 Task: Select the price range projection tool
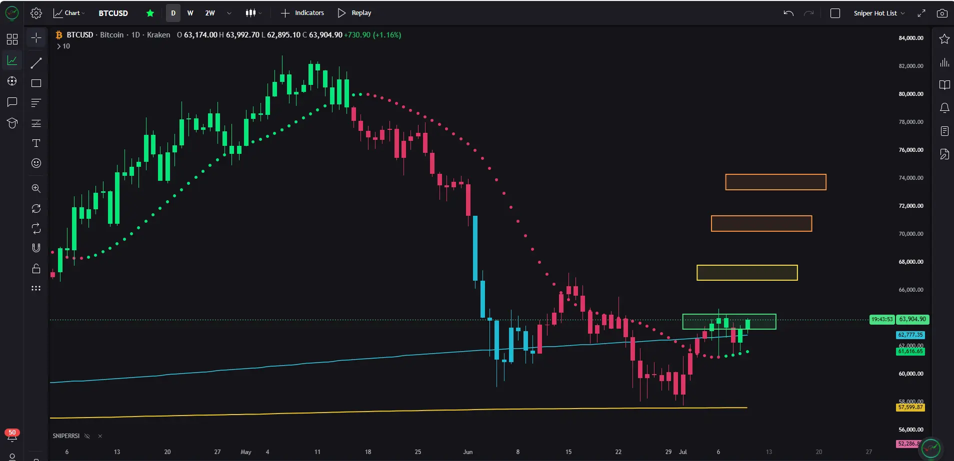[x=36, y=123]
